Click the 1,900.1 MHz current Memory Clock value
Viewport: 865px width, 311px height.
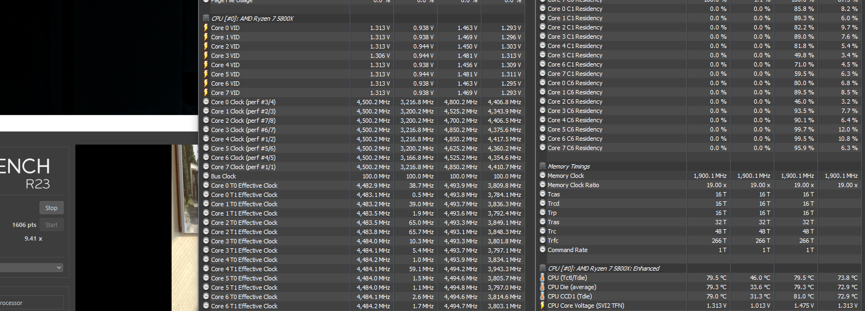710,176
